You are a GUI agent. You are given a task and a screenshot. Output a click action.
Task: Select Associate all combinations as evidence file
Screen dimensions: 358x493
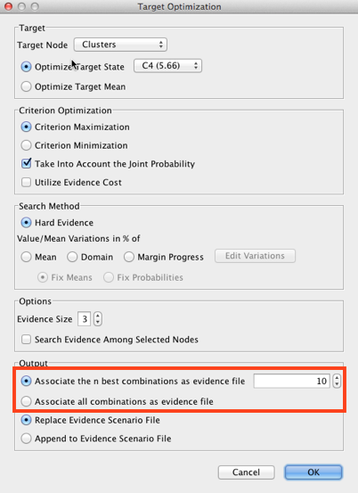[x=26, y=401]
